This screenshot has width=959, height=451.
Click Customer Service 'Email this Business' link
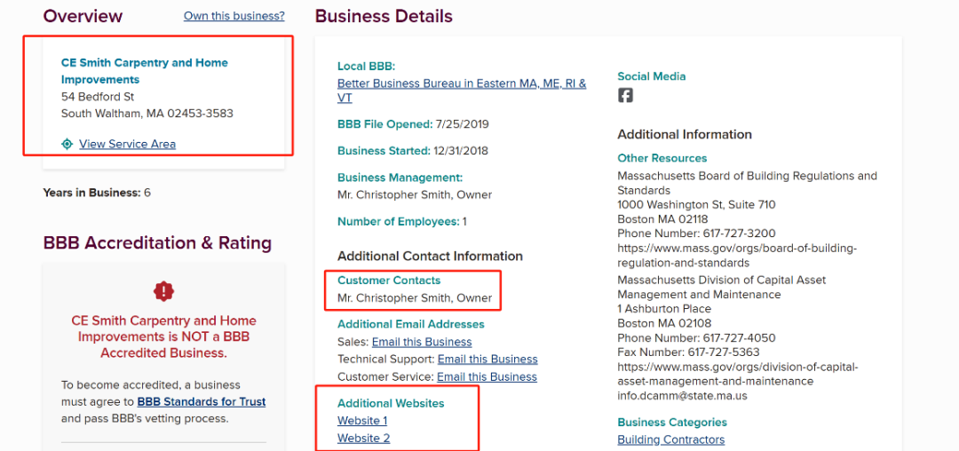pos(487,376)
